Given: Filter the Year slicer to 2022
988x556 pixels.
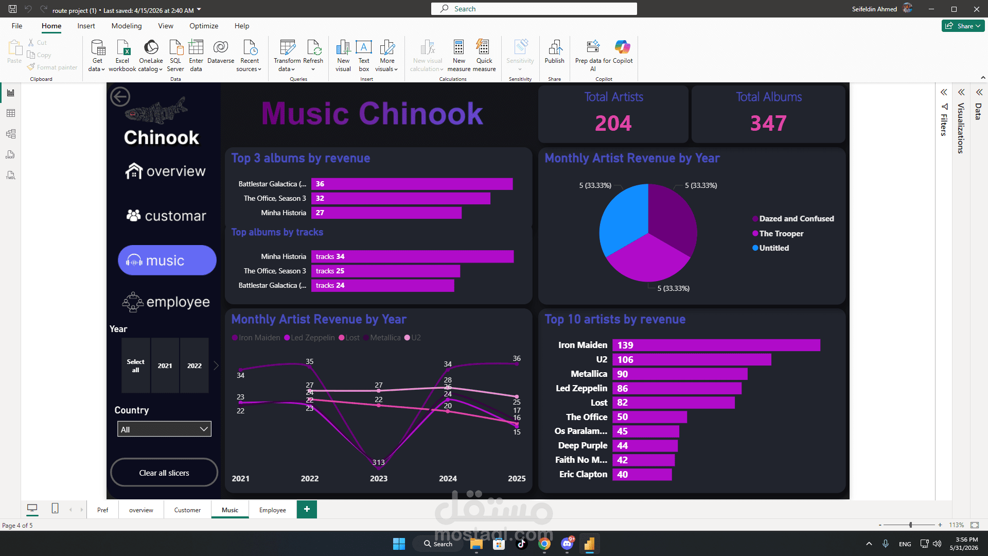Looking at the screenshot, I should [195, 366].
